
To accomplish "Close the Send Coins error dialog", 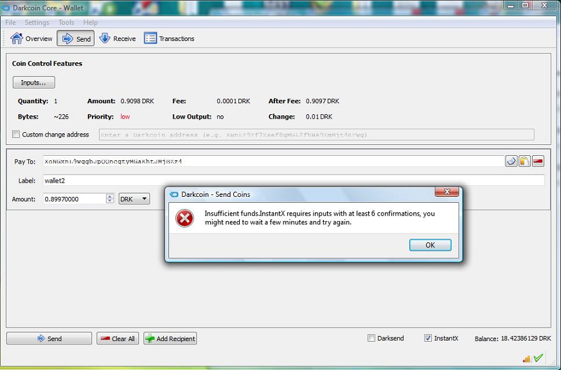I will coord(447,192).
